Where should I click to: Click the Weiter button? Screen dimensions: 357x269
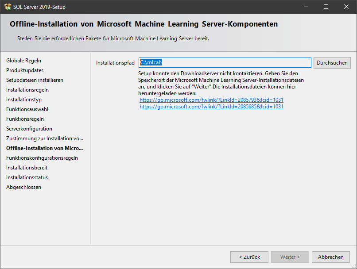click(290, 257)
